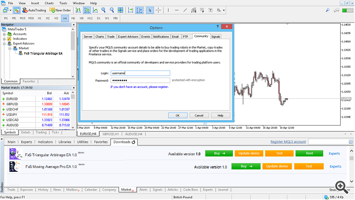Select the cursor arrow tool

pos(150,10)
